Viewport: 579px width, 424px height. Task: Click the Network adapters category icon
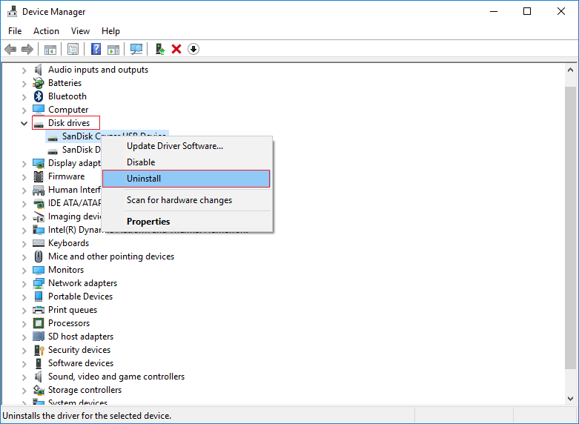tap(39, 283)
